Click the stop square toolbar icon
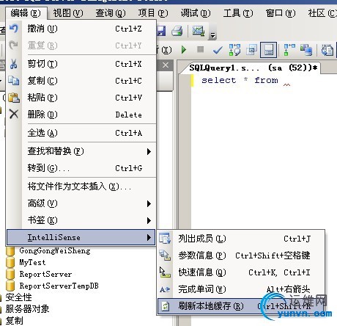Screen dimensions: 337x326 (x=200, y=49)
